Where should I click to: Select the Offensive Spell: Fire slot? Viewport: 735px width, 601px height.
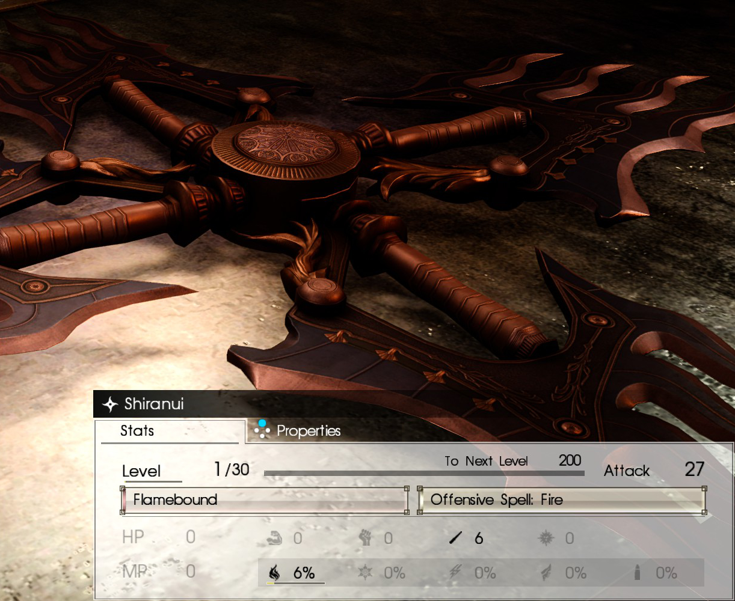pos(561,500)
